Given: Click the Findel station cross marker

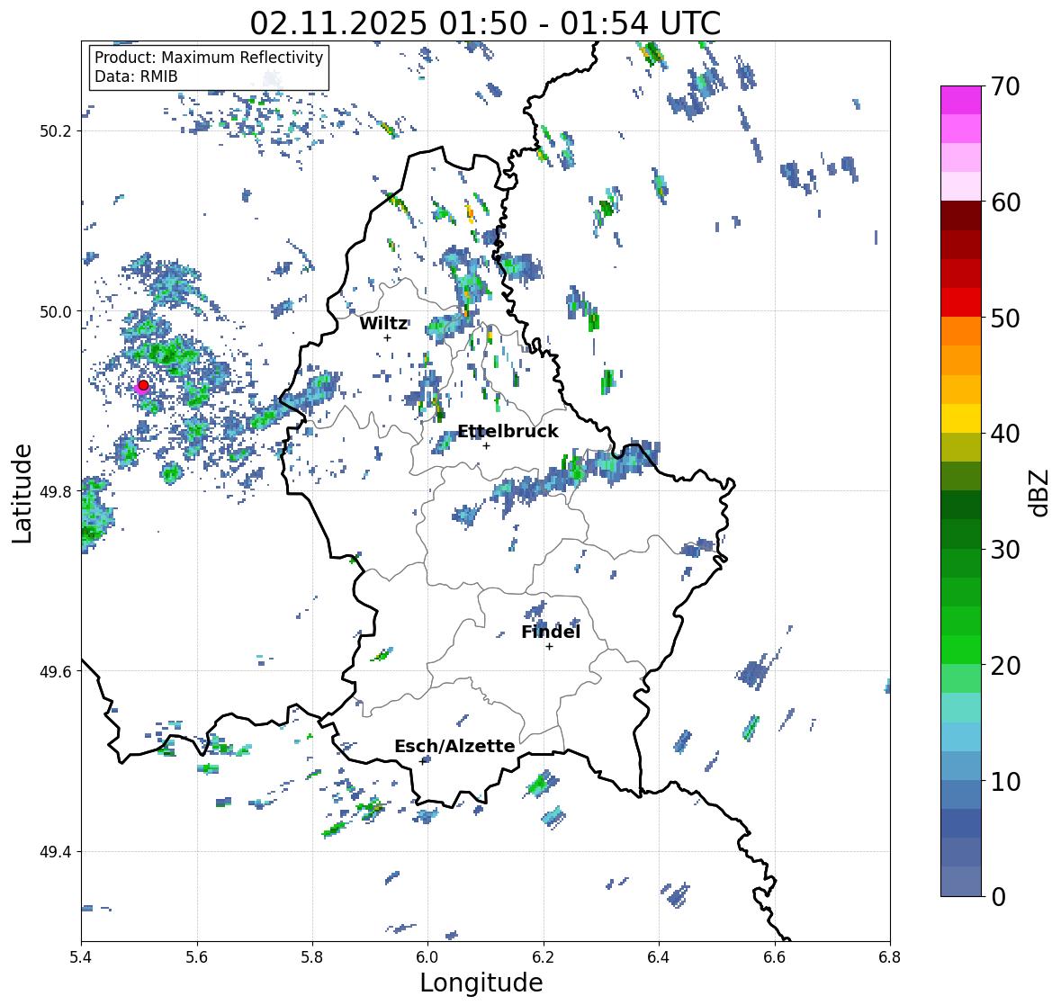Looking at the screenshot, I should pyautogui.click(x=550, y=647).
